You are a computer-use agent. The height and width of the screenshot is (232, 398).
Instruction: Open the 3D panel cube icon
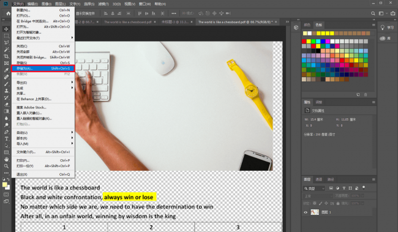(x=296, y=28)
